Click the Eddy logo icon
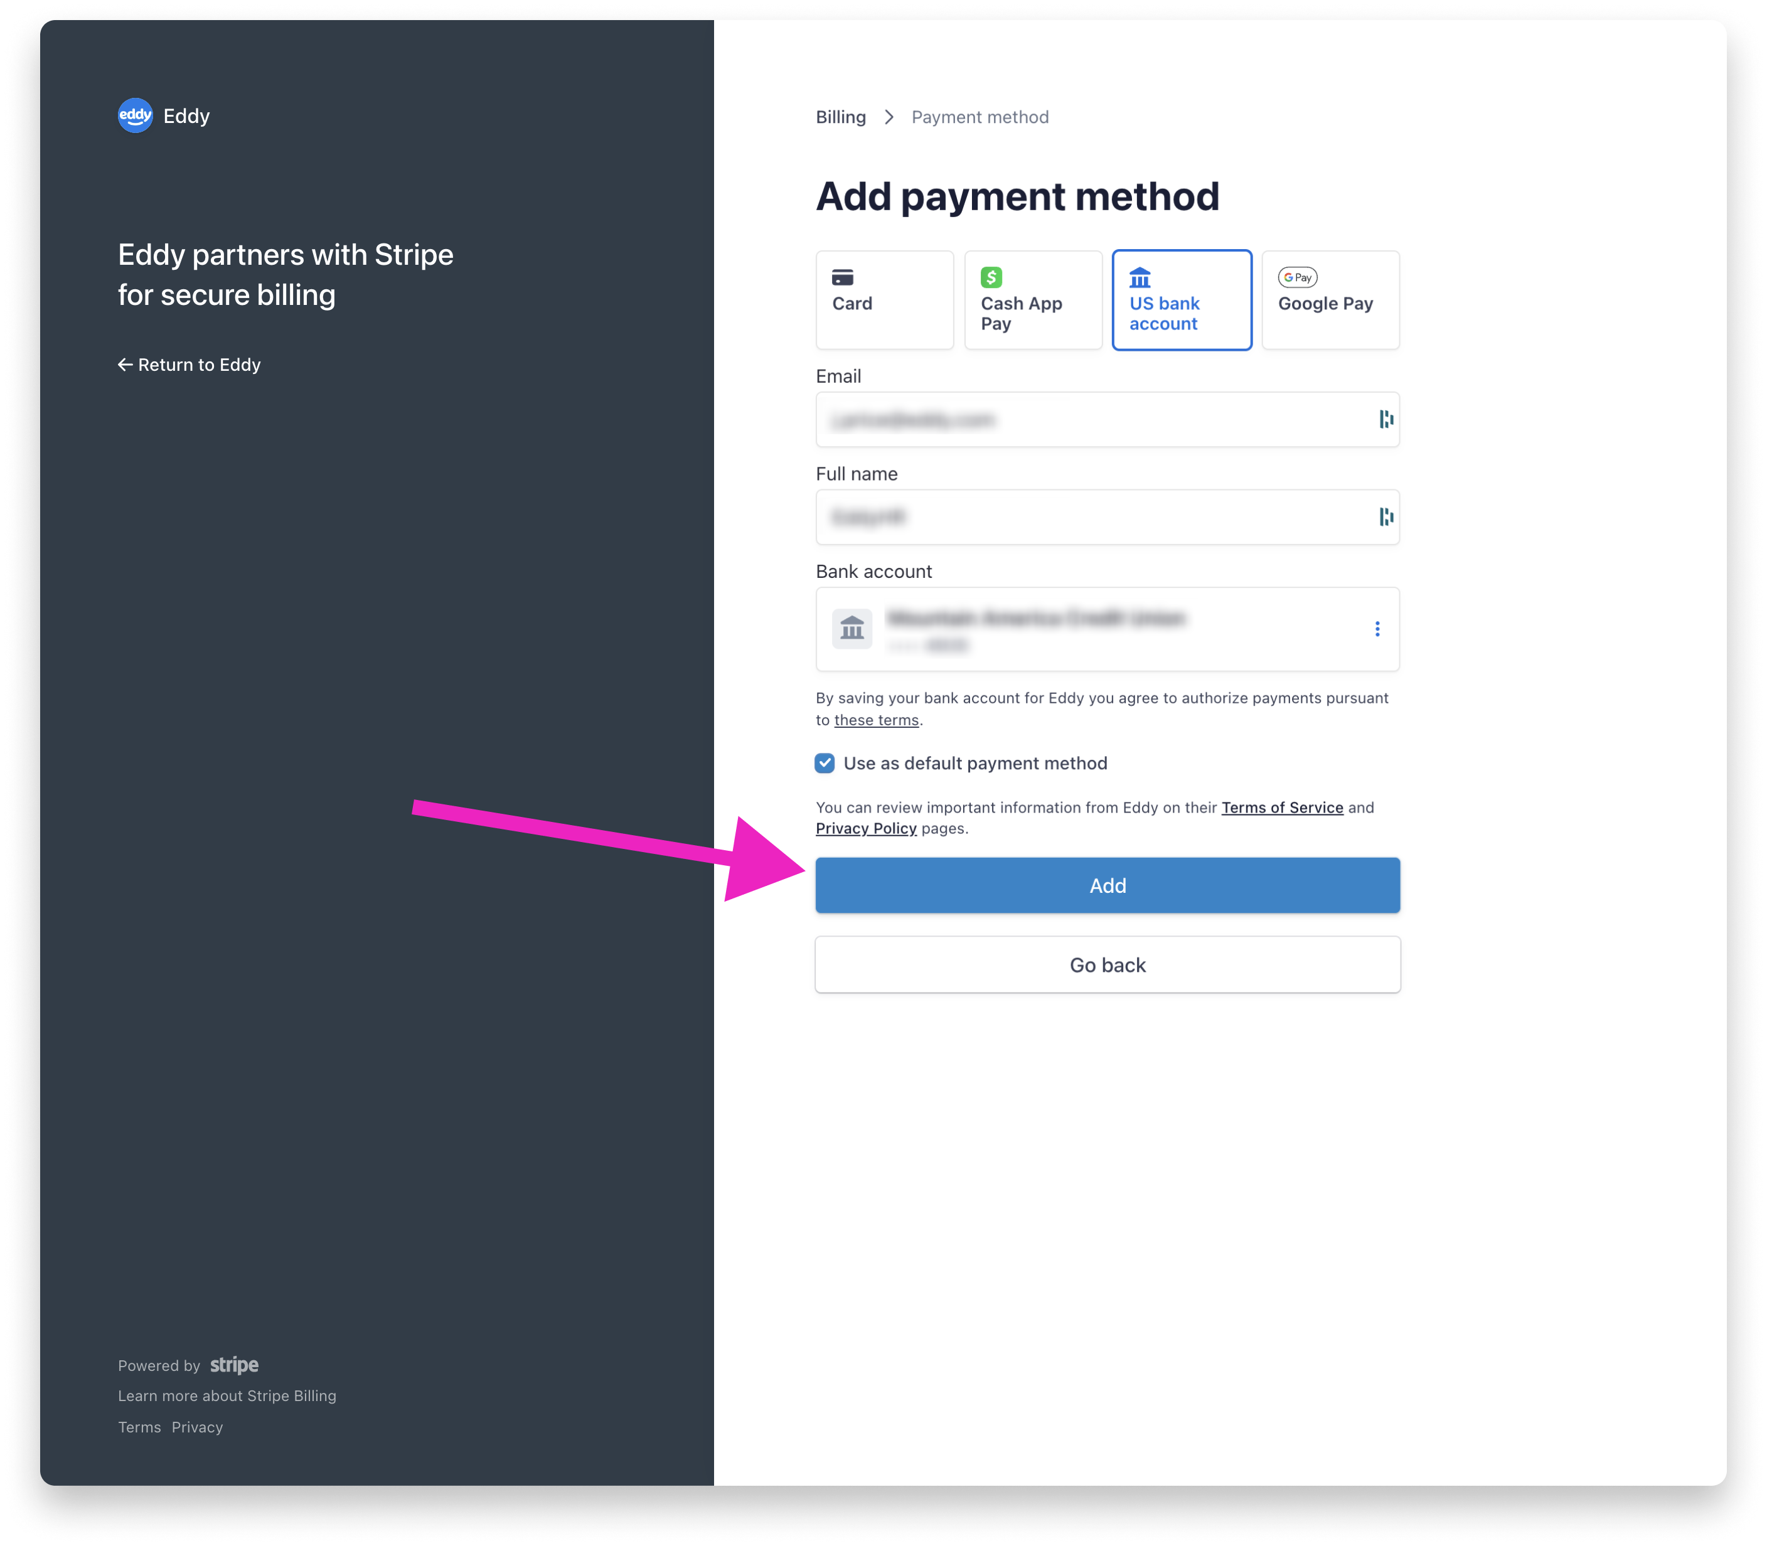The width and height of the screenshot is (1767, 1546). pyautogui.click(x=136, y=115)
